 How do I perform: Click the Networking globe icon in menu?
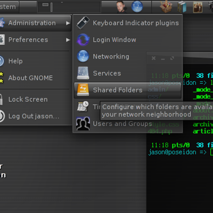pos(83,56)
